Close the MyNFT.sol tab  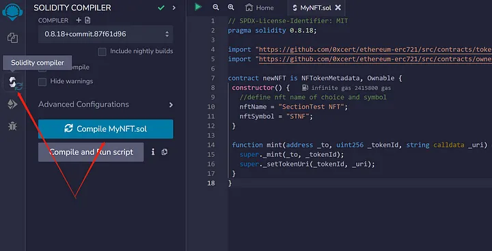pyautogui.click(x=338, y=8)
